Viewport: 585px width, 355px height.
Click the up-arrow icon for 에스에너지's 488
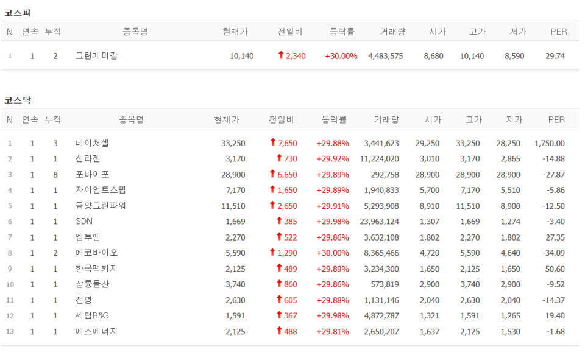280,332
